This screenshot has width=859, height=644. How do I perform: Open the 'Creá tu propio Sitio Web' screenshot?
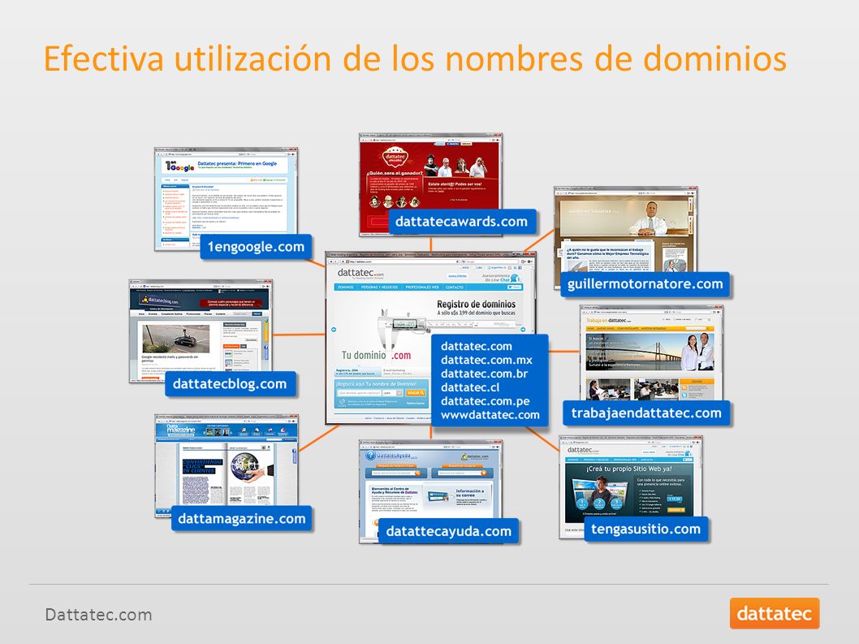631,486
